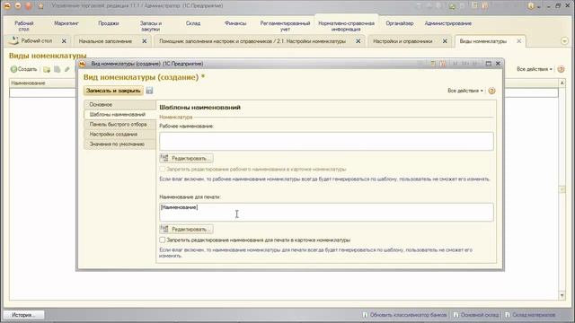Open the Органайзер section
This screenshot has height=323, width=575.
[400, 23]
